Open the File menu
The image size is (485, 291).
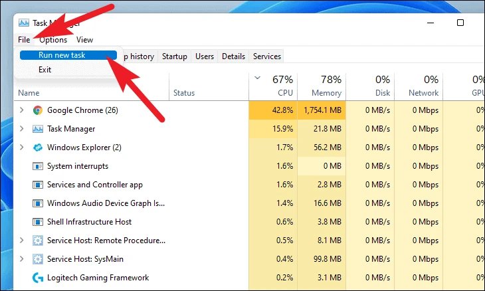24,40
